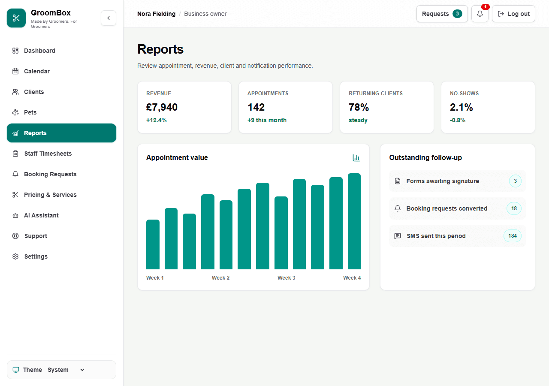
Task: Click the GroomBox scissors logo
Action: (x=16, y=18)
